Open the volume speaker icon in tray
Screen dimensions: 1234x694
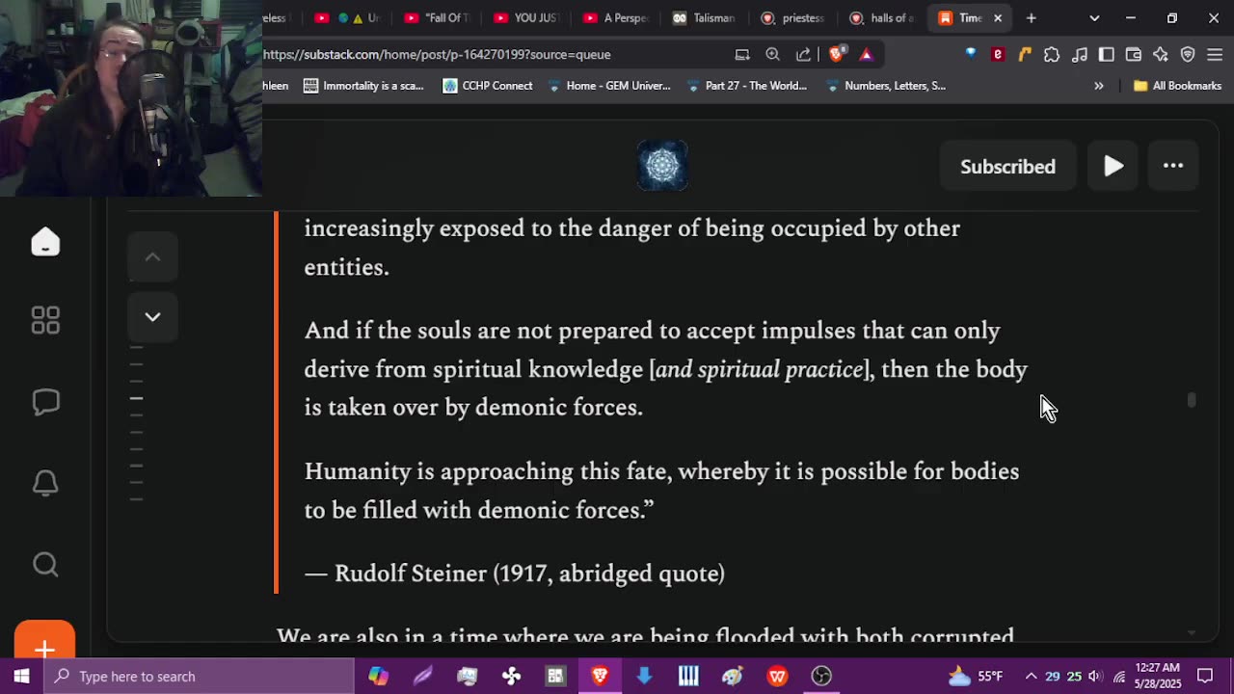1095,676
